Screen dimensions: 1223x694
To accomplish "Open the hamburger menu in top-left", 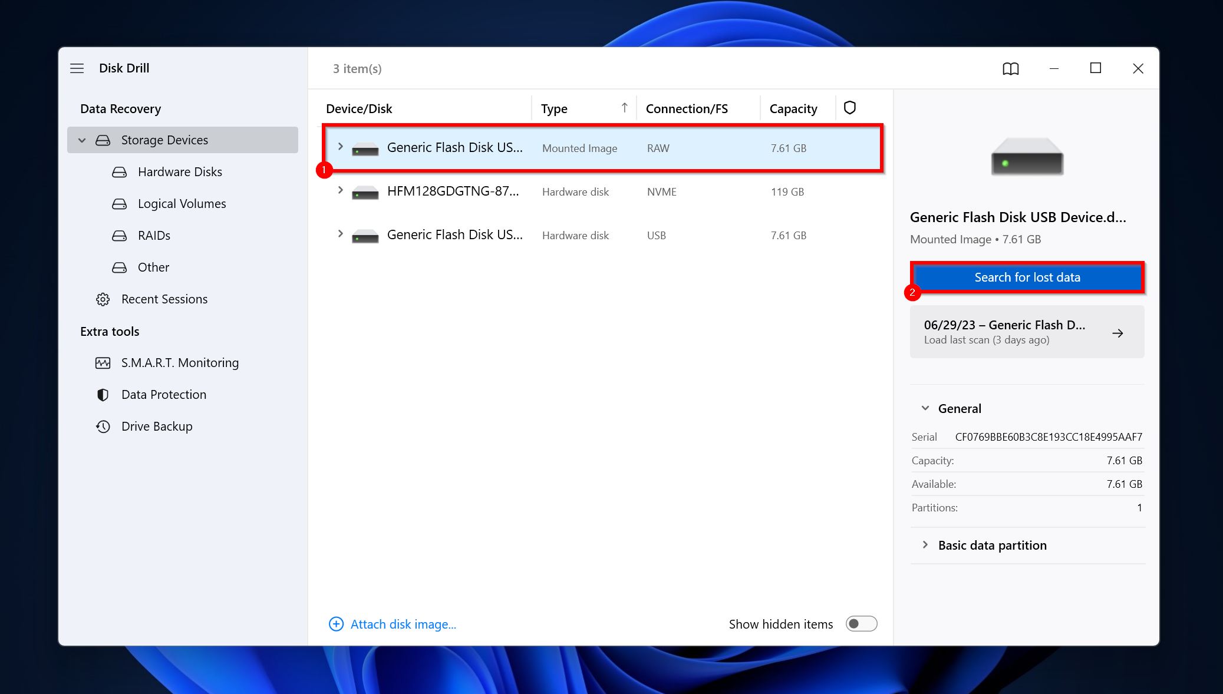I will click(x=77, y=67).
